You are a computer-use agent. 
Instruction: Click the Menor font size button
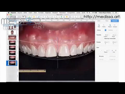57,17
